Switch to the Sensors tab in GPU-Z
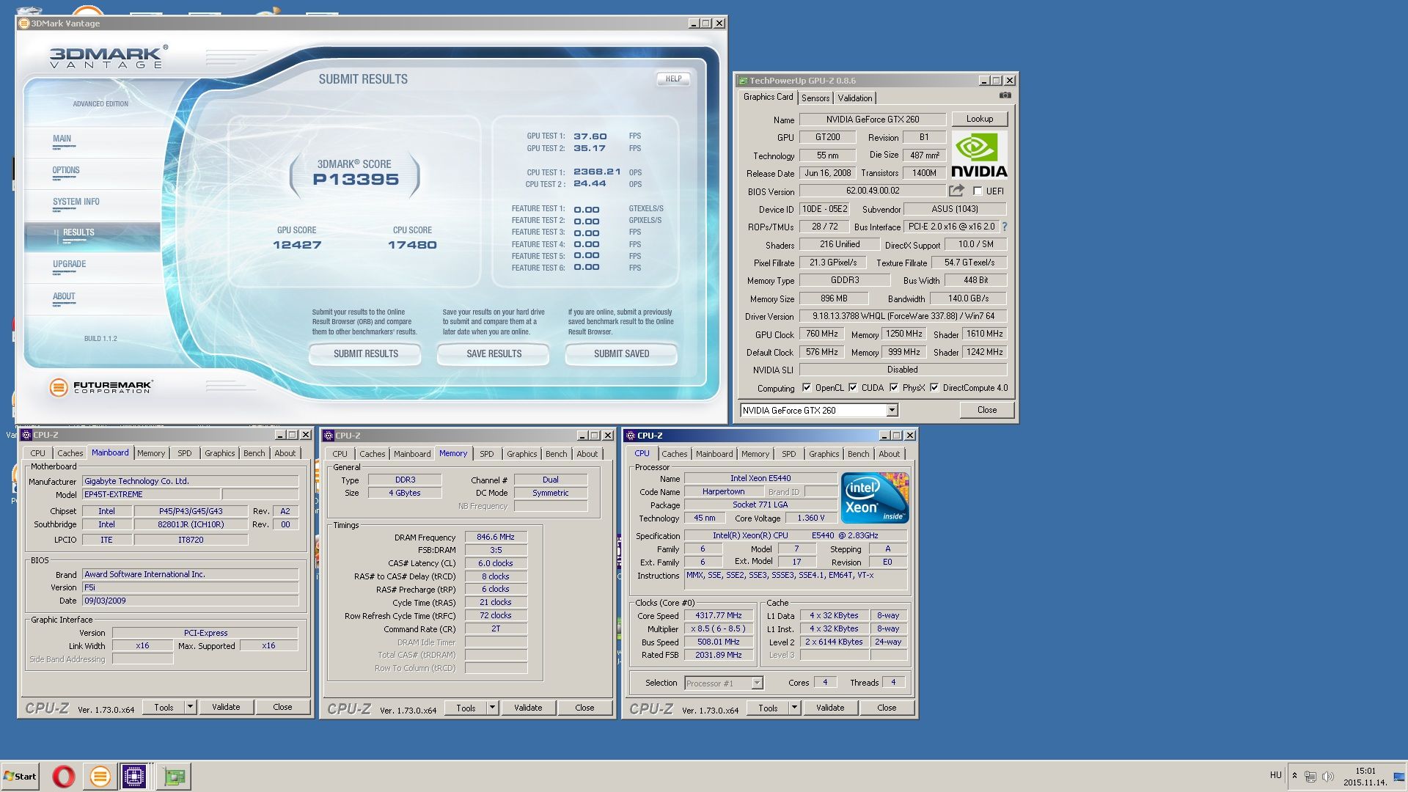This screenshot has width=1408, height=792. coord(815,98)
